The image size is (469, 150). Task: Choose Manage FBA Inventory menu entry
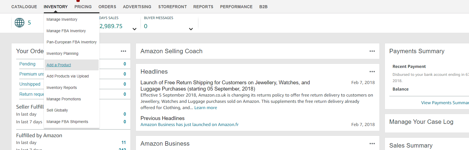[x=66, y=31]
